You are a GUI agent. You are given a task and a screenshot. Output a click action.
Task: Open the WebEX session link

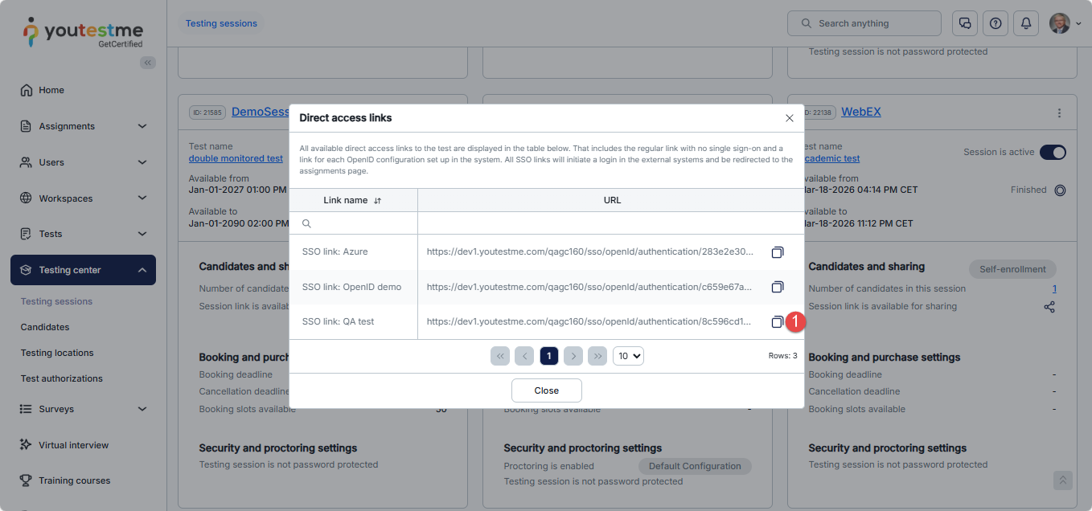click(x=860, y=112)
